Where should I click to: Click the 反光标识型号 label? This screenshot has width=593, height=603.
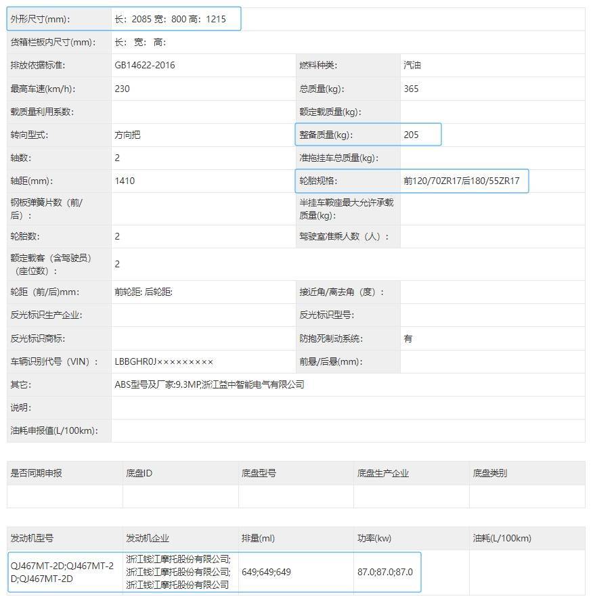coord(327,315)
